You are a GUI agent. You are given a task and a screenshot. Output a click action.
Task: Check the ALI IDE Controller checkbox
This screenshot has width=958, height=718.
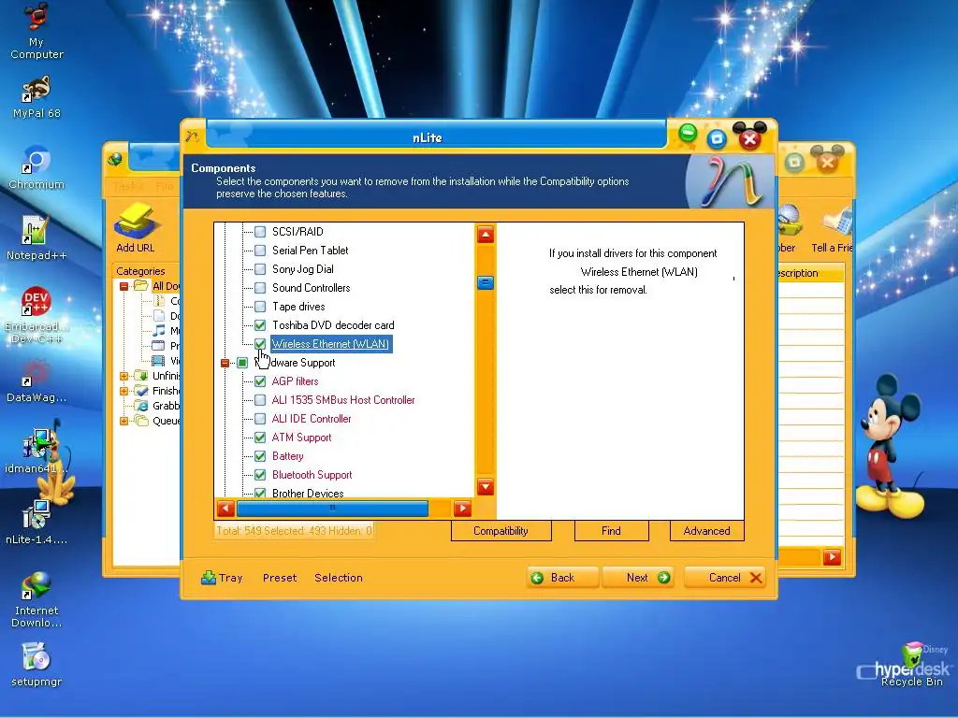pos(260,419)
